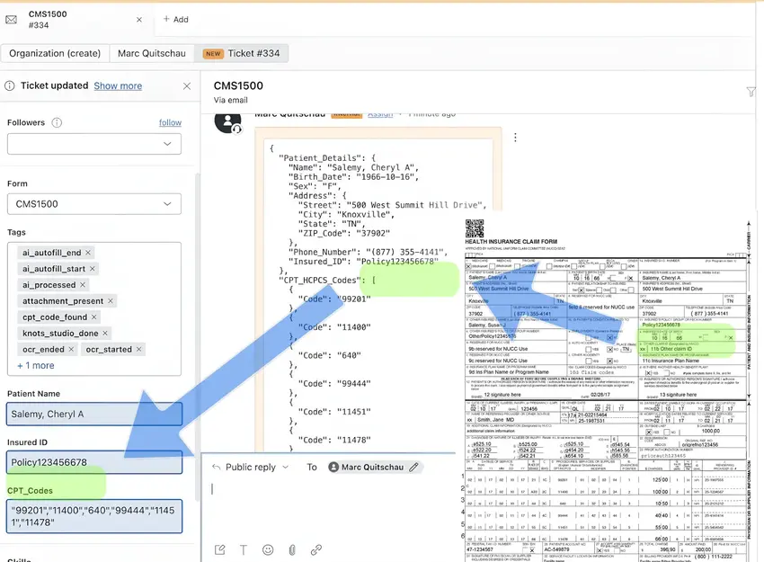The height and width of the screenshot is (562, 764).
Task: Show the + 1 more tags
Action: coord(36,366)
